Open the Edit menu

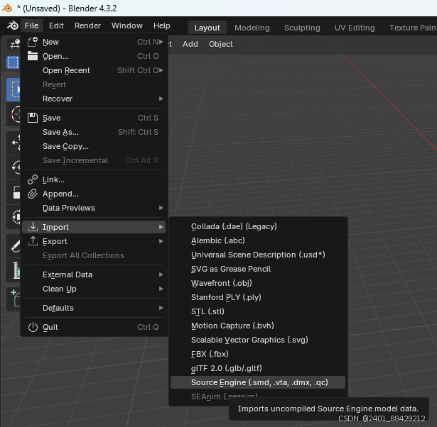click(x=56, y=26)
